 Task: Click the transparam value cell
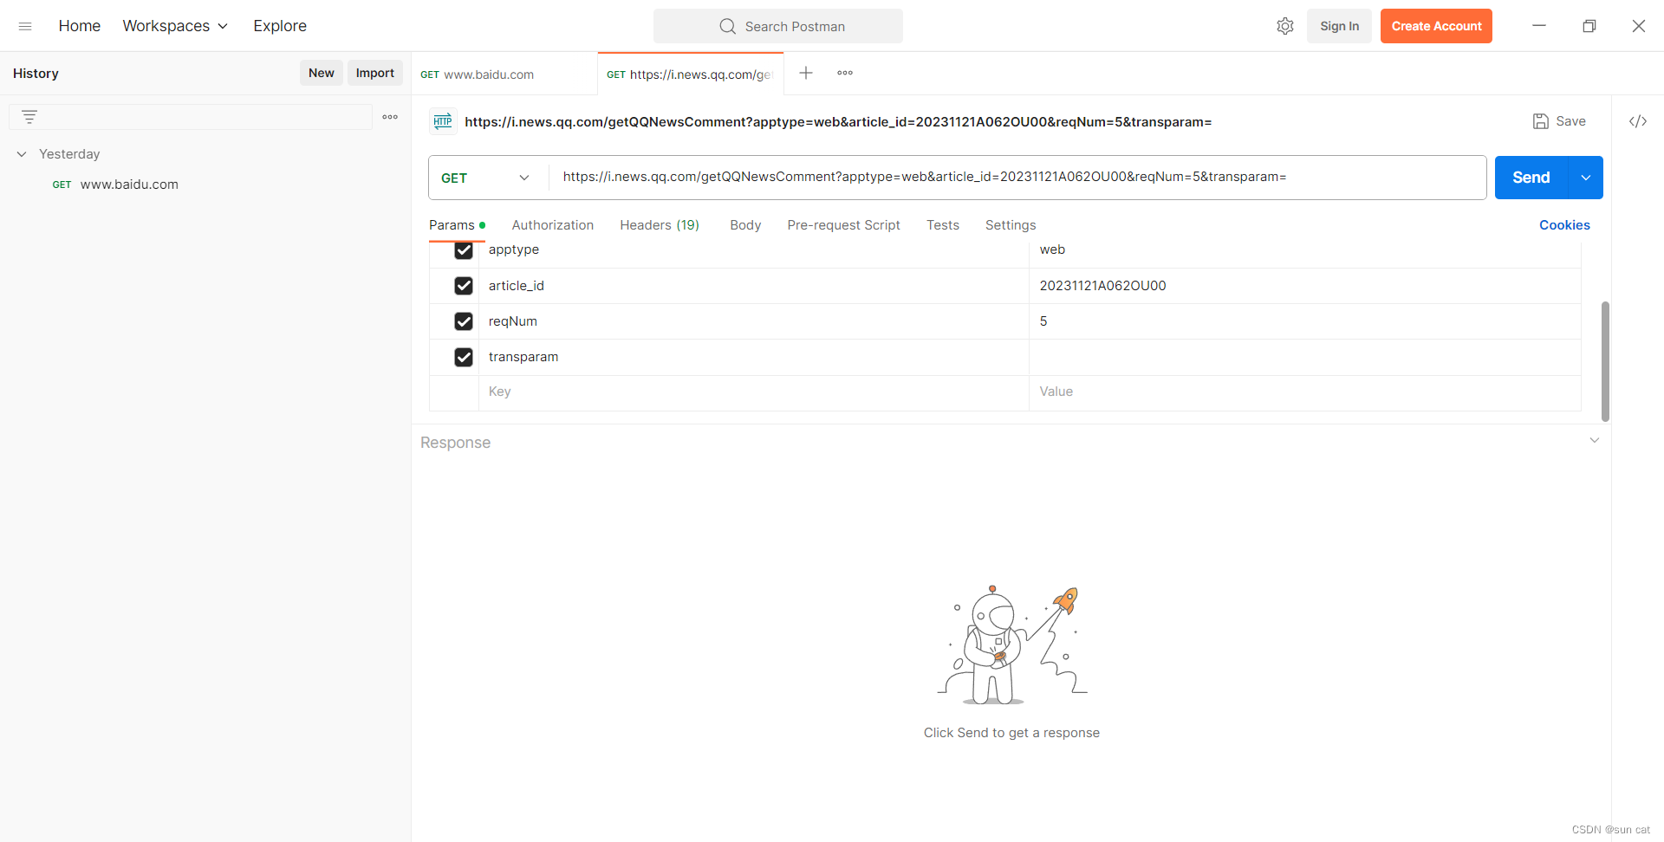[1305, 357]
